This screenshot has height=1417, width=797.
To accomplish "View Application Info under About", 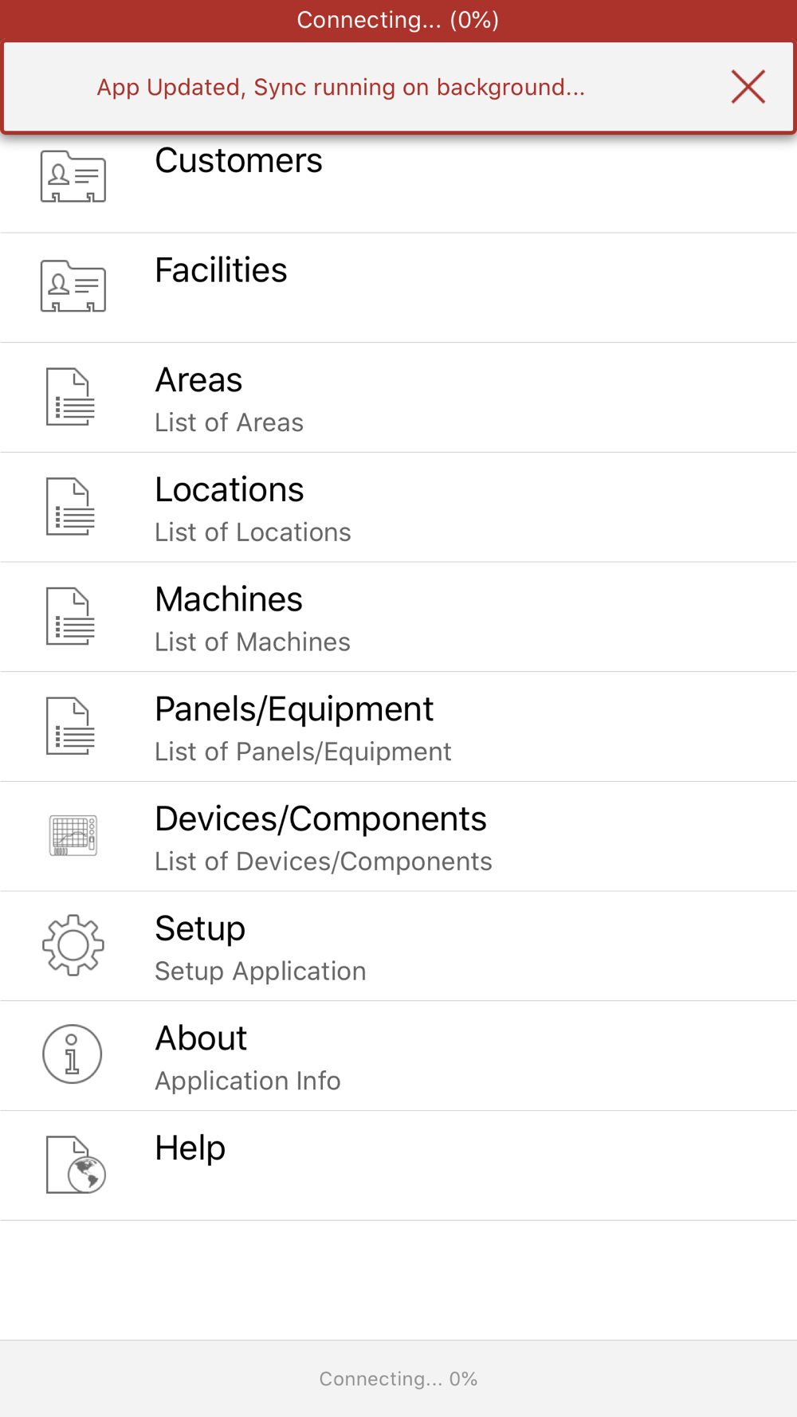I will (247, 1081).
